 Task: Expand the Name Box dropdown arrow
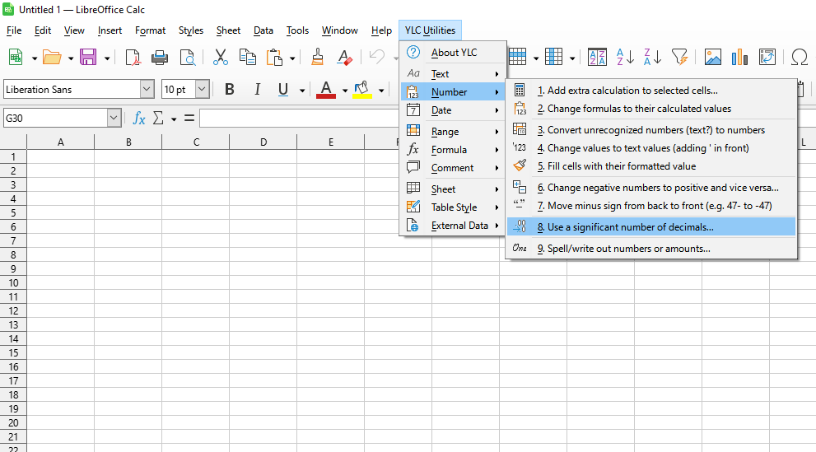[x=114, y=119]
